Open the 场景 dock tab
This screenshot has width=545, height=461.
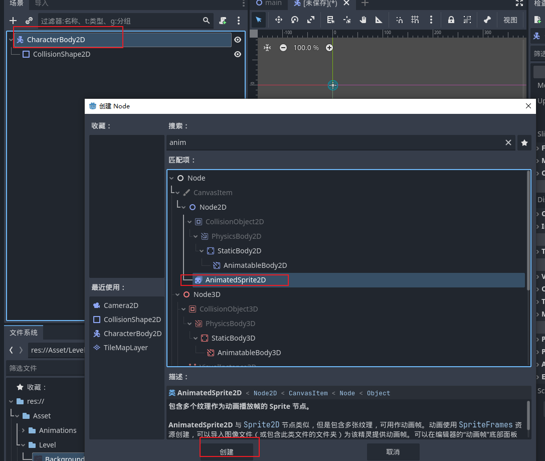(17, 3)
